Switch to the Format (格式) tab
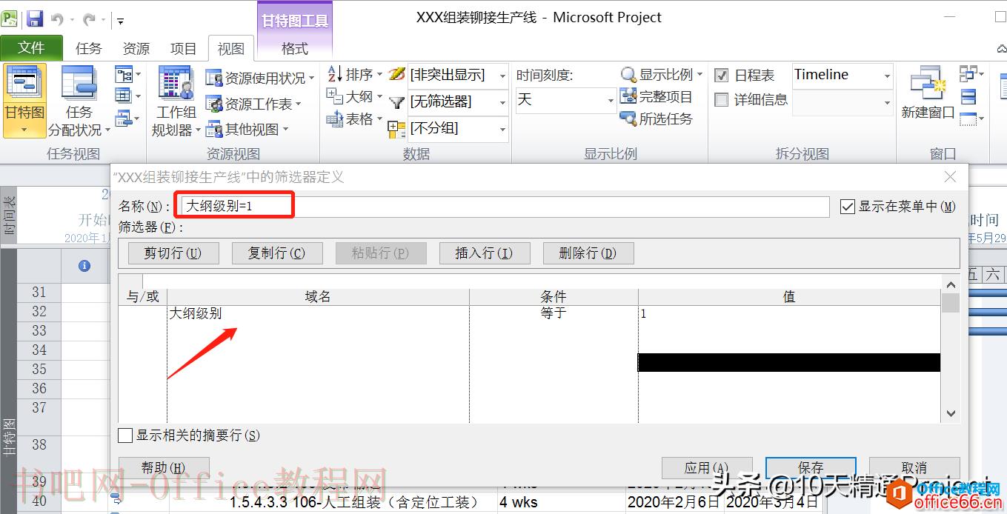This screenshot has width=1007, height=514. (295, 49)
